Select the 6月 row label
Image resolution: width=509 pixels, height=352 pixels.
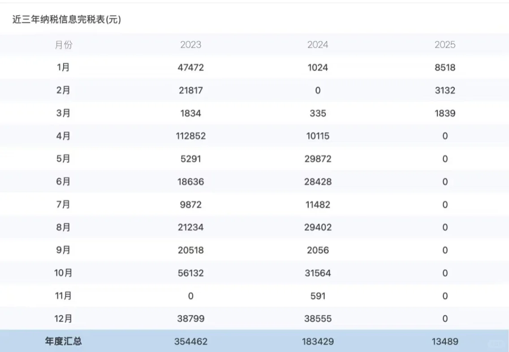pos(64,182)
